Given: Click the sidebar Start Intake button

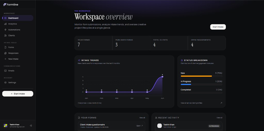Looking at the screenshot, I should (x=18, y=94).
